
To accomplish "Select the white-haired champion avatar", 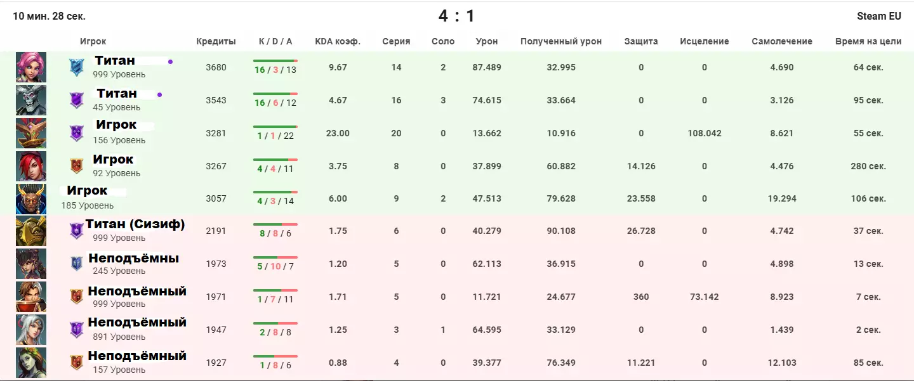I will click(x=31, y=330).
